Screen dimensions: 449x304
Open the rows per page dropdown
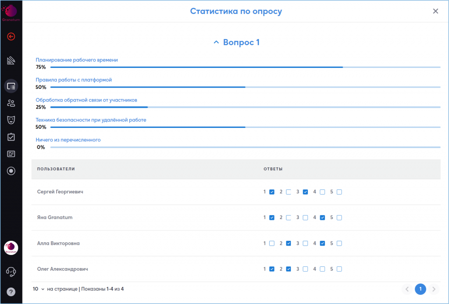pyautogui.click(x=39, y=289)
